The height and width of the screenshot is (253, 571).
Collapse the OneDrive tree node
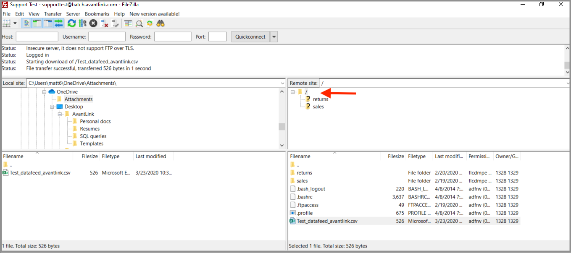[x=45, y=92]
